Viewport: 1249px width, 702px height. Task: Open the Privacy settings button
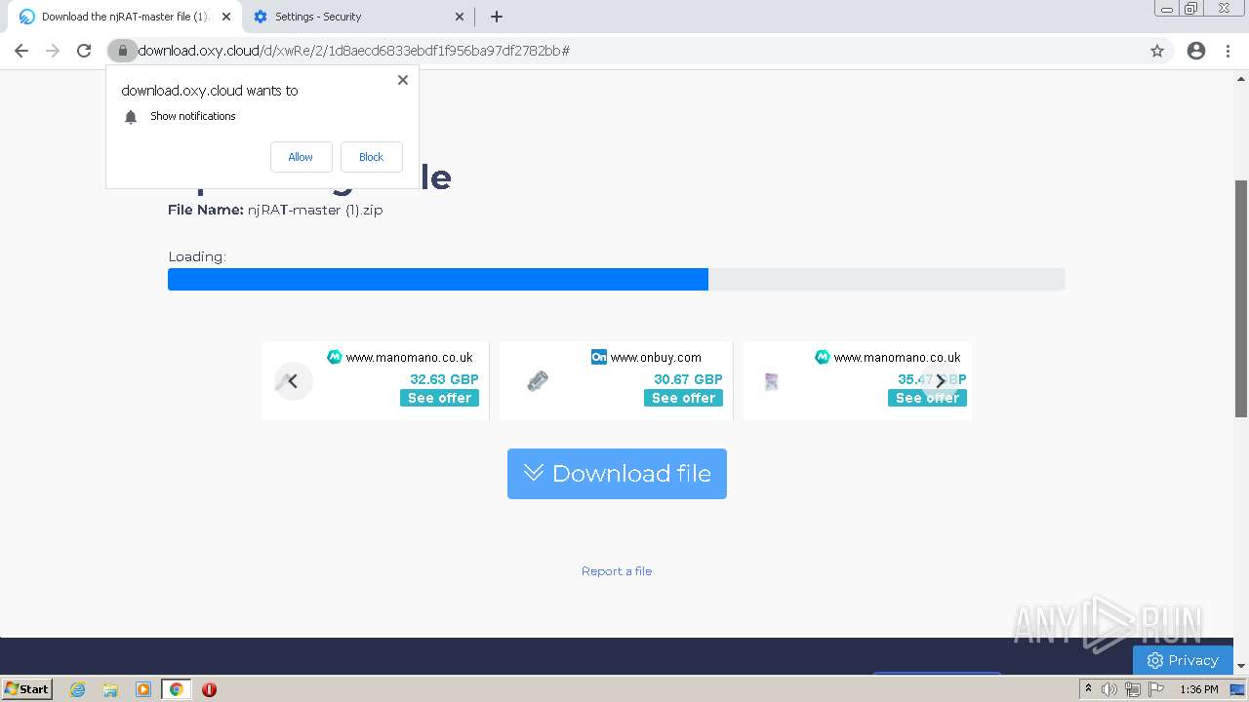pos(1183,660)
